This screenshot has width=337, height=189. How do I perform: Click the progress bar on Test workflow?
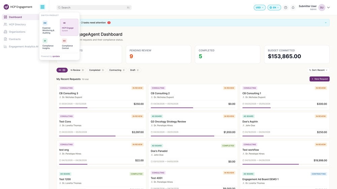284,164
